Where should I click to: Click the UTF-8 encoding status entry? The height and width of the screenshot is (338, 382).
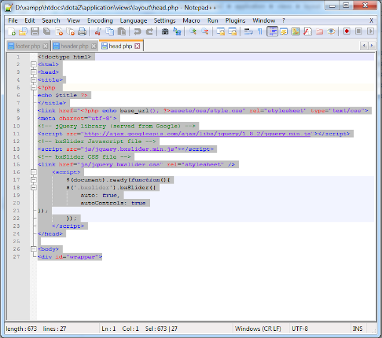(x=300, y=328)
